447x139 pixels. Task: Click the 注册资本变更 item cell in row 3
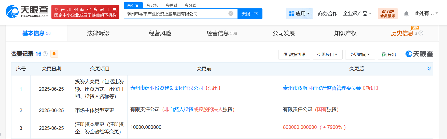[100, 128]
